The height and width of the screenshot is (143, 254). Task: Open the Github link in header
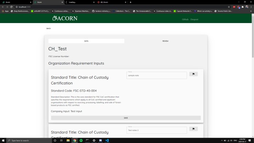tap(185, 19)
